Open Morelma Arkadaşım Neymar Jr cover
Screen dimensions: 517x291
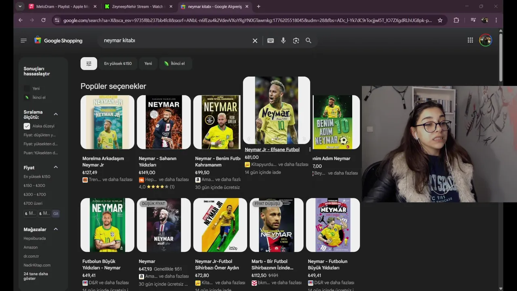tap(107, 122)
